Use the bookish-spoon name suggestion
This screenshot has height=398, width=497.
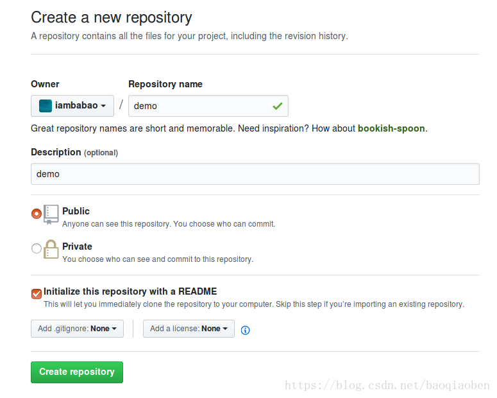391,128
